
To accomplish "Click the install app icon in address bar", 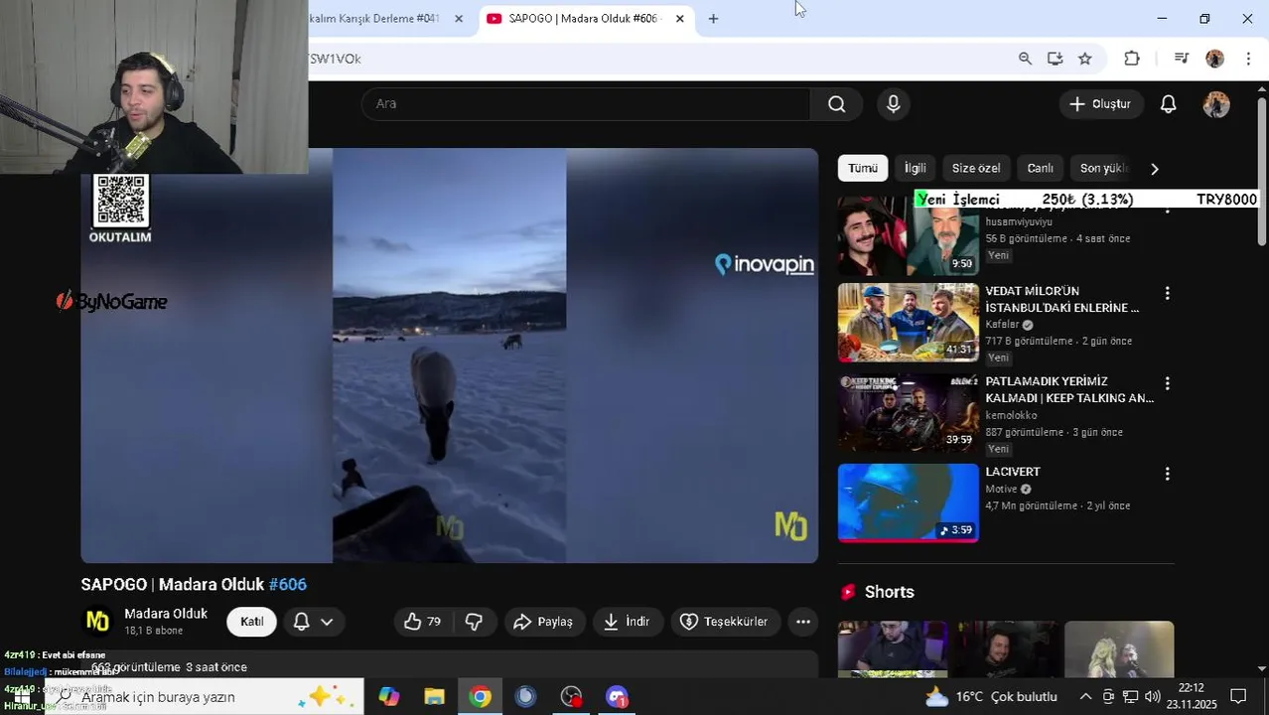I will click(1055, 59).
